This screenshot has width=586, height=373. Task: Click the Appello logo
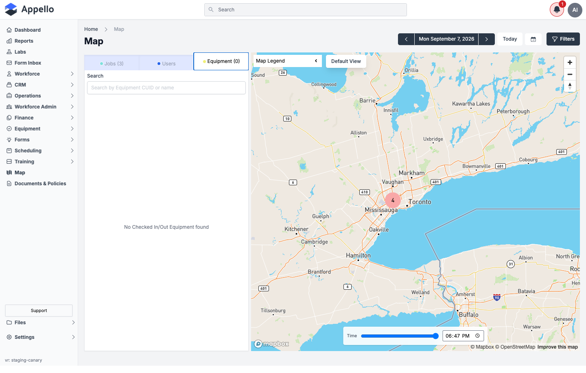pyautogui.click(x=29, y=9)
